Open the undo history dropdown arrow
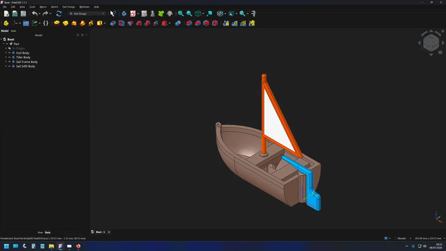 point(39,14)
